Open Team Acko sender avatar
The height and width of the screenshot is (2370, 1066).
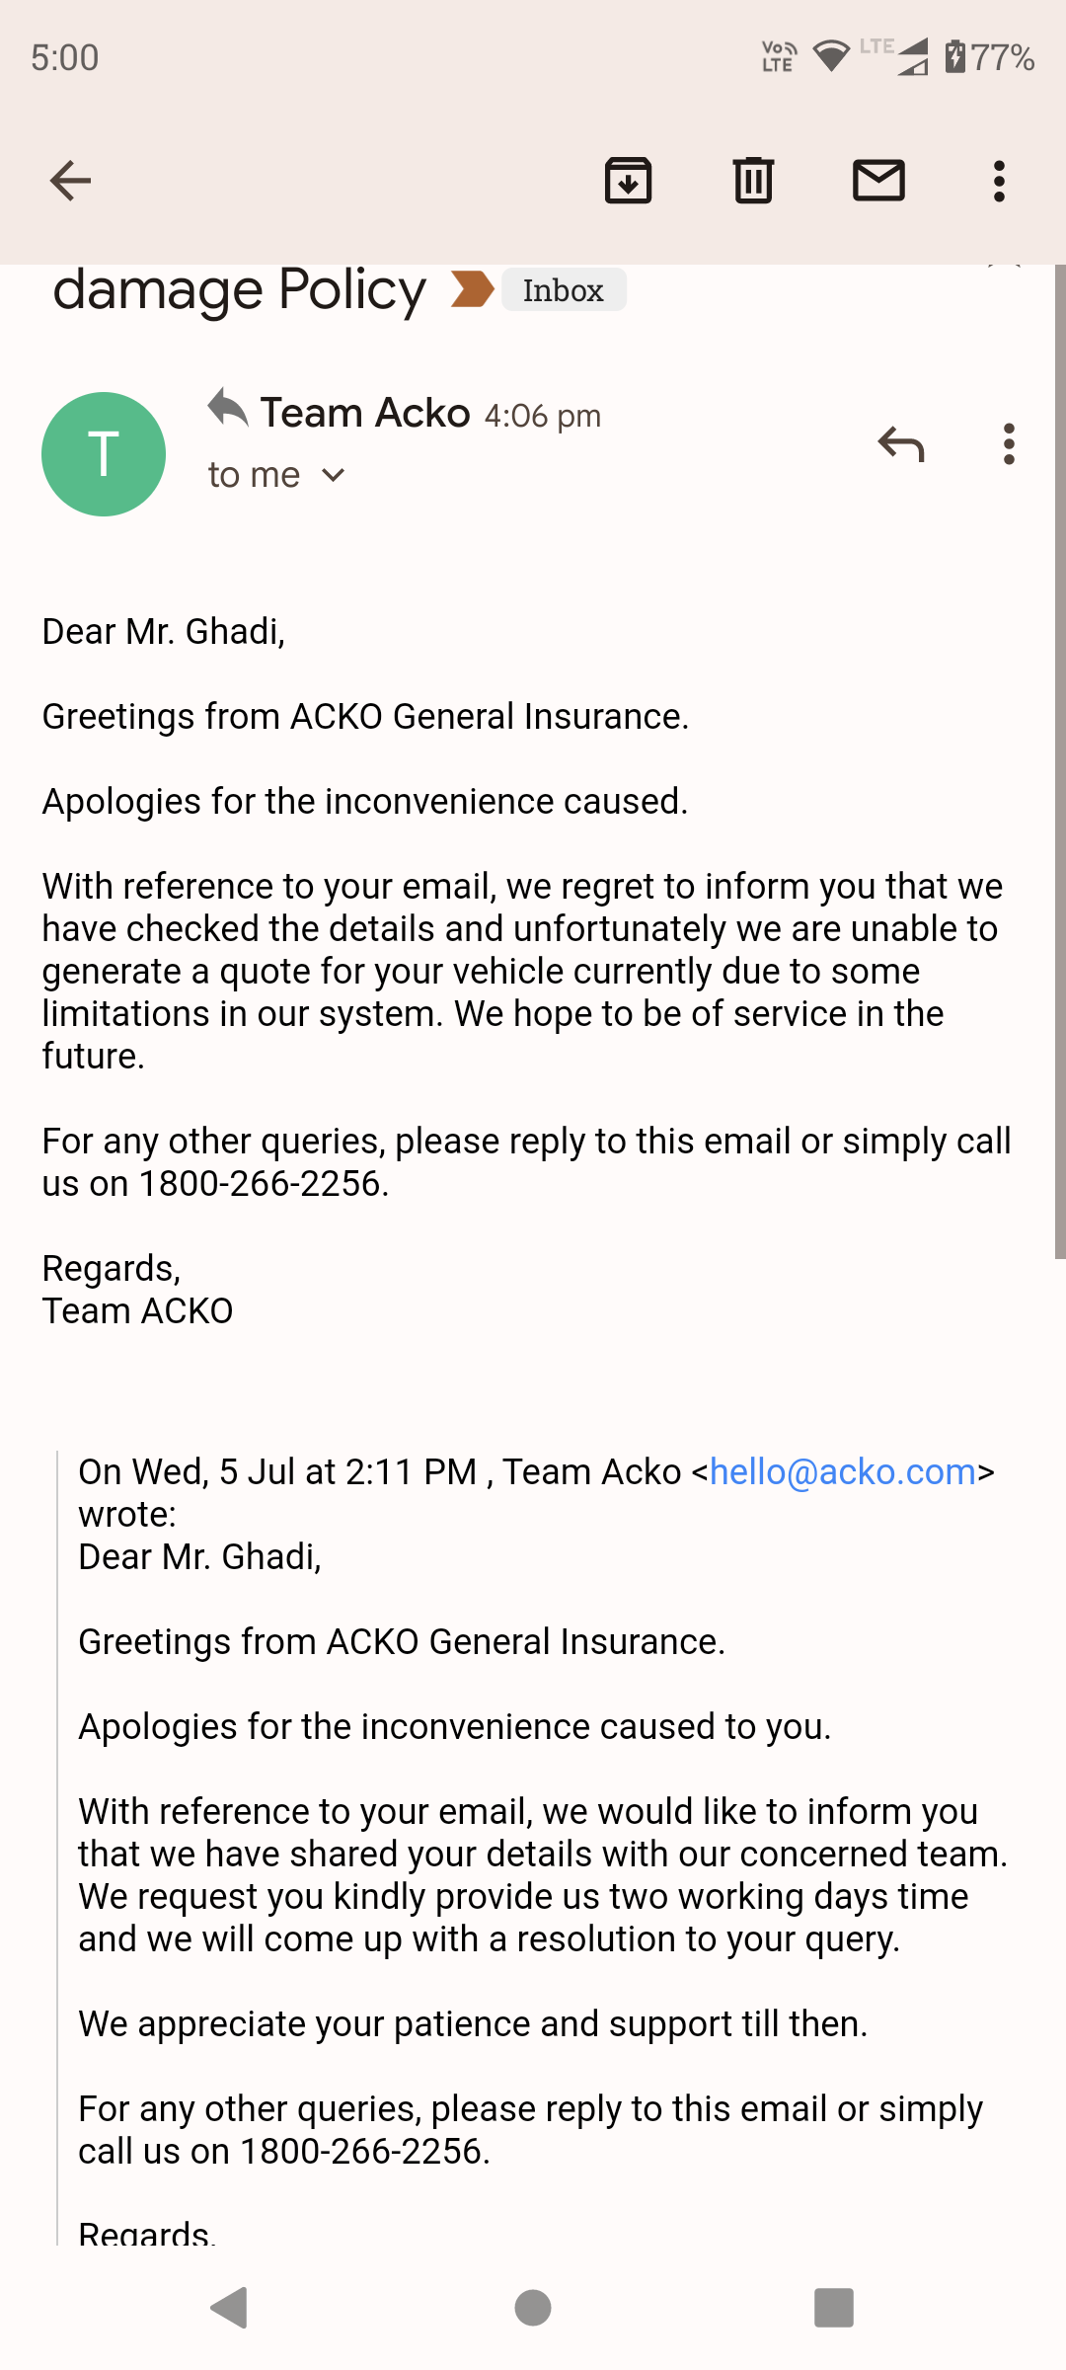104,454
